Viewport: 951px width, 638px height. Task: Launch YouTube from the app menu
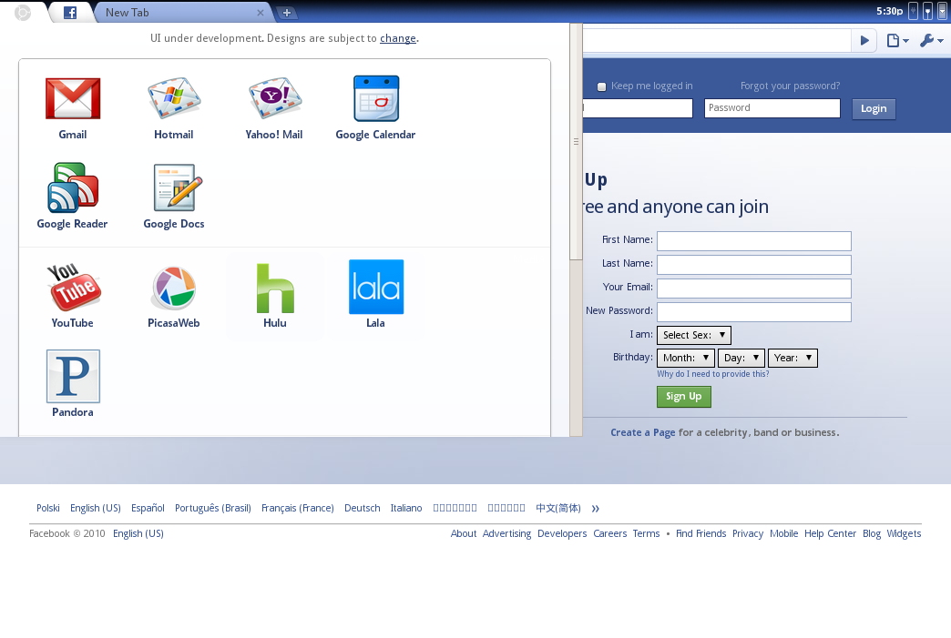pyautogui.click(x=73, y=288)
